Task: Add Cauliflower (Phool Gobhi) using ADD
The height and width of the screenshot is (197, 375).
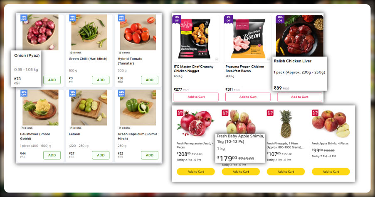Action: pyautogui.click(x=52, y=155)
